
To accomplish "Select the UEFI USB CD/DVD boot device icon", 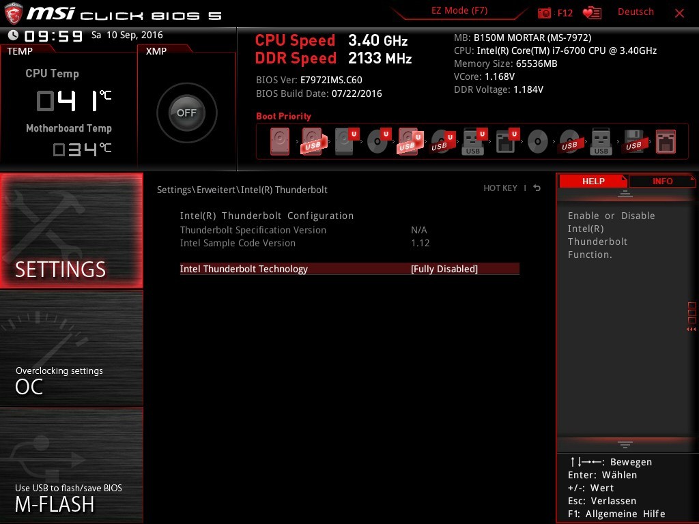I will click(x=442, y=142).
